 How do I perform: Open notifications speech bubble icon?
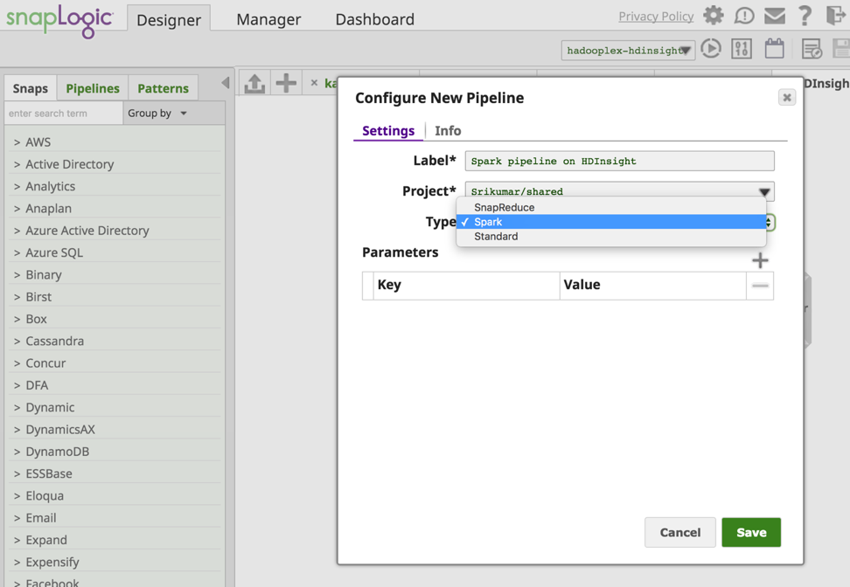point(743,16)
